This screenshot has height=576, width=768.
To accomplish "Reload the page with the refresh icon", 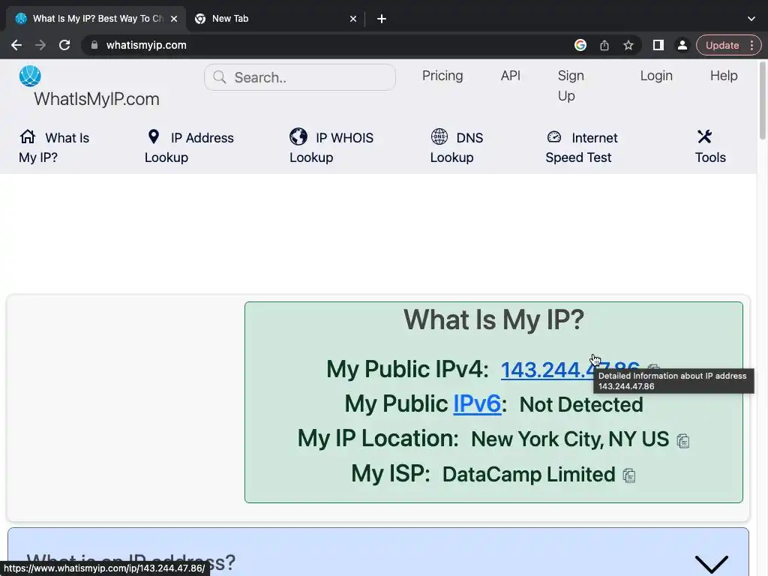I will 64,45.
